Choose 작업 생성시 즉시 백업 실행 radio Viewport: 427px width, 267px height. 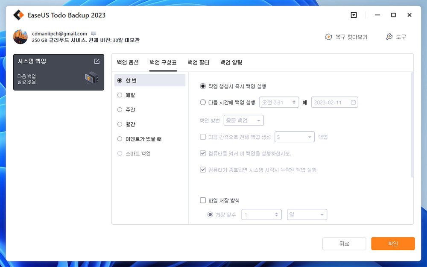point(202,86)
